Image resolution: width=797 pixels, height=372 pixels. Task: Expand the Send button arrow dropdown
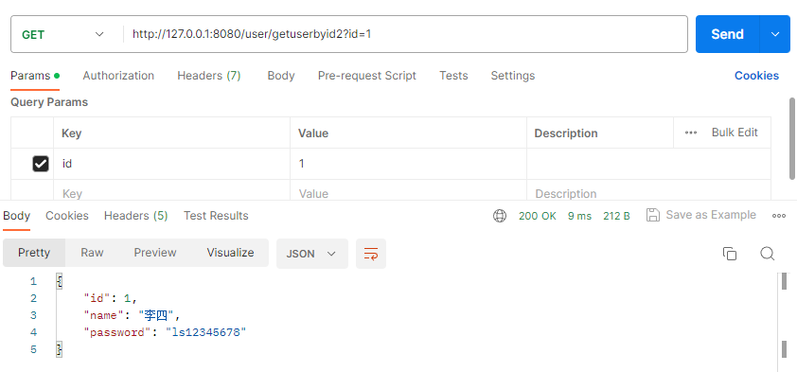[x=775, y=34]
